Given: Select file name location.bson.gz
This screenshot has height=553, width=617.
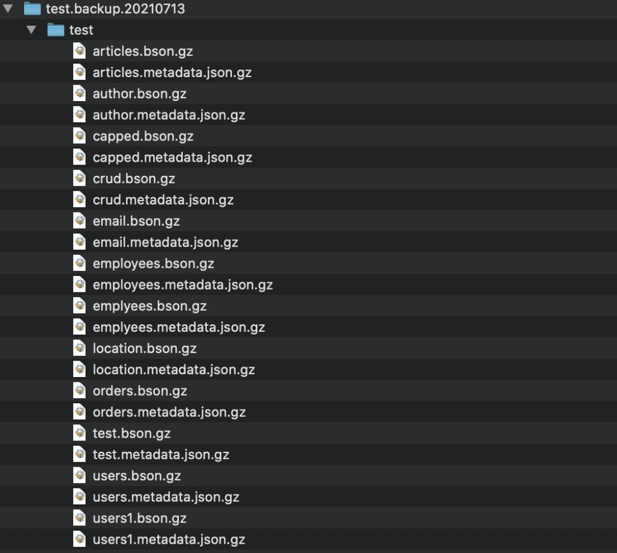Looking at the screenshot, I should (x=145, y=349).
